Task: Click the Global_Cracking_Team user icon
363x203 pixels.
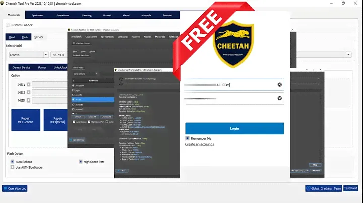Action: coord(308,189)
